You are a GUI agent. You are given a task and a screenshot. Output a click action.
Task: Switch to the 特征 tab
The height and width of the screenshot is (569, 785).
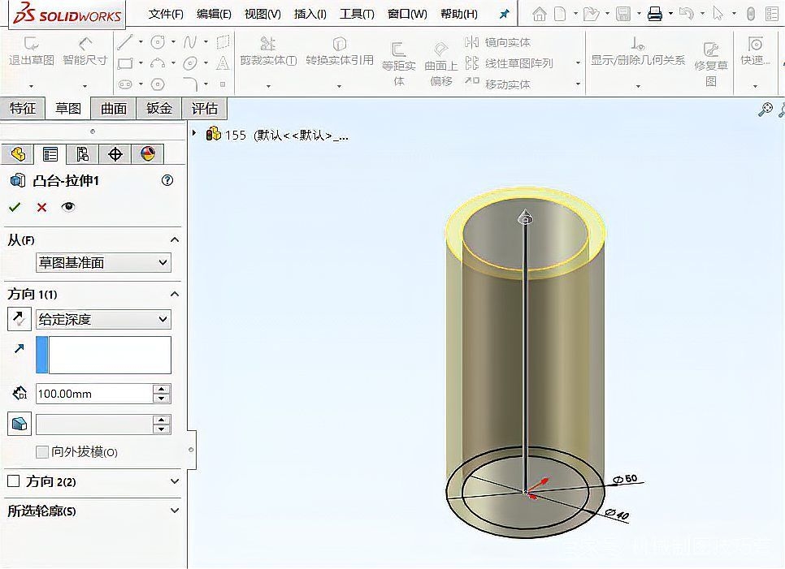coord(23,108)
